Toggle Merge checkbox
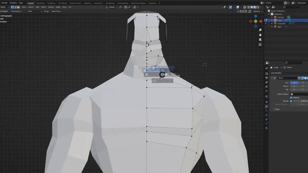308x173 pixels. click(291, 101)
